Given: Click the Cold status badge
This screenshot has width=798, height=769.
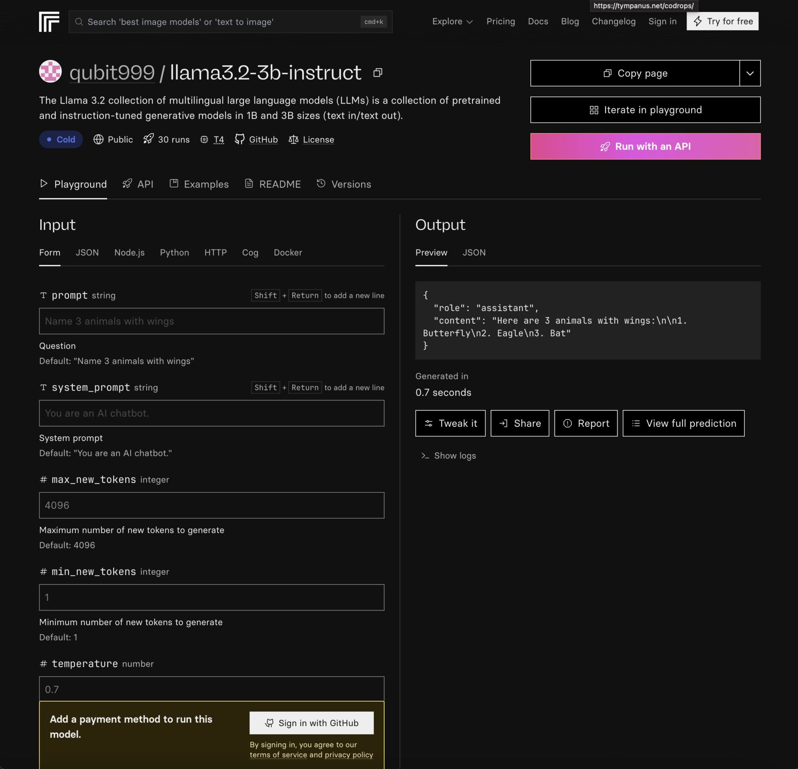Looking at the screenshot, I should tap(61, 139).
